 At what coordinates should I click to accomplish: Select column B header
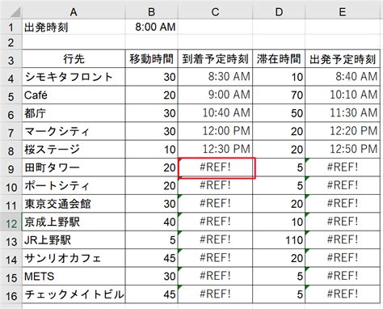152,12
